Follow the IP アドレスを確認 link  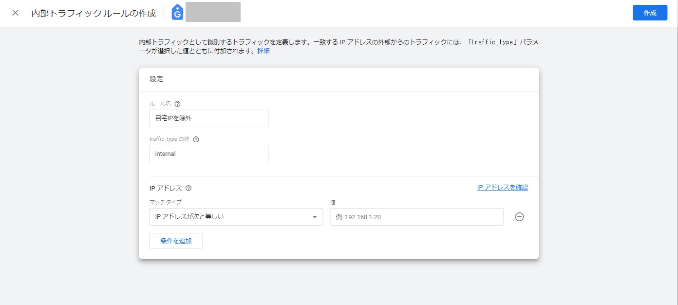(x=502, y=187)
